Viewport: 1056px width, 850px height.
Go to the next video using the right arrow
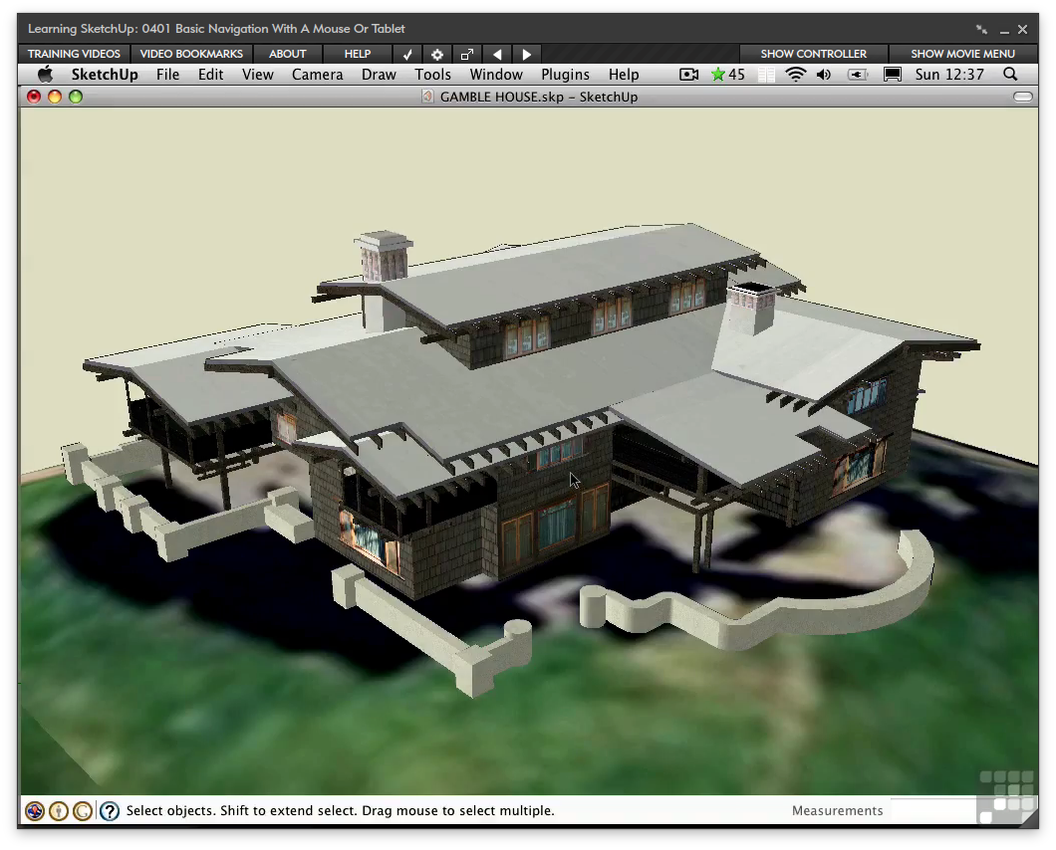[527, 55]
